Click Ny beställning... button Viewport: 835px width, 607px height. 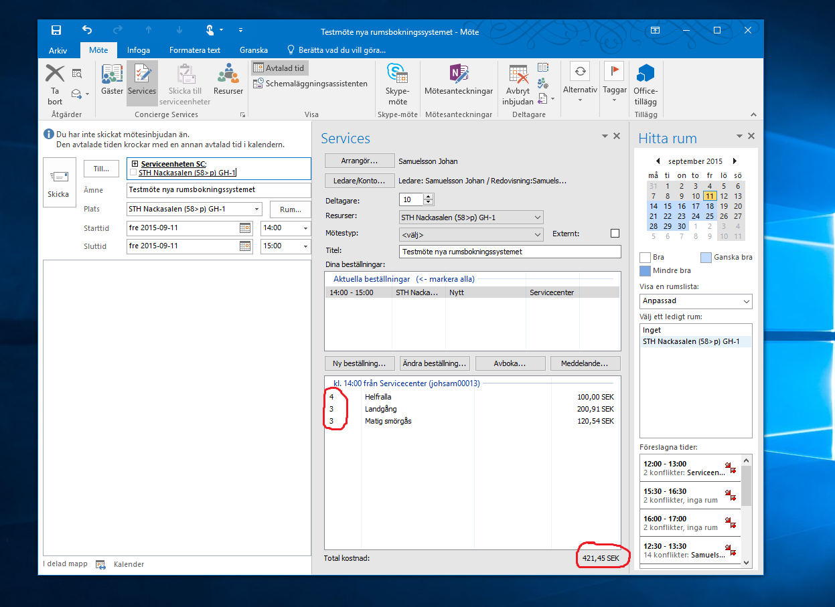coord(360,363)
